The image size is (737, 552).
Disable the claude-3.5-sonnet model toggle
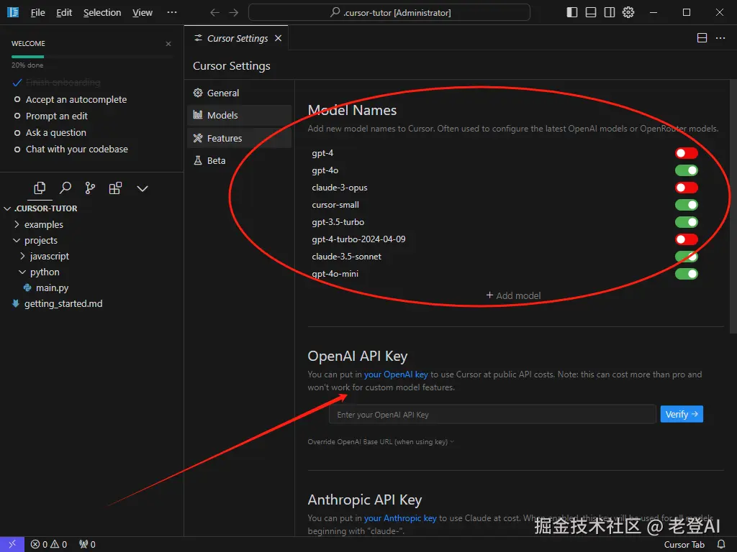pos(686,257)
